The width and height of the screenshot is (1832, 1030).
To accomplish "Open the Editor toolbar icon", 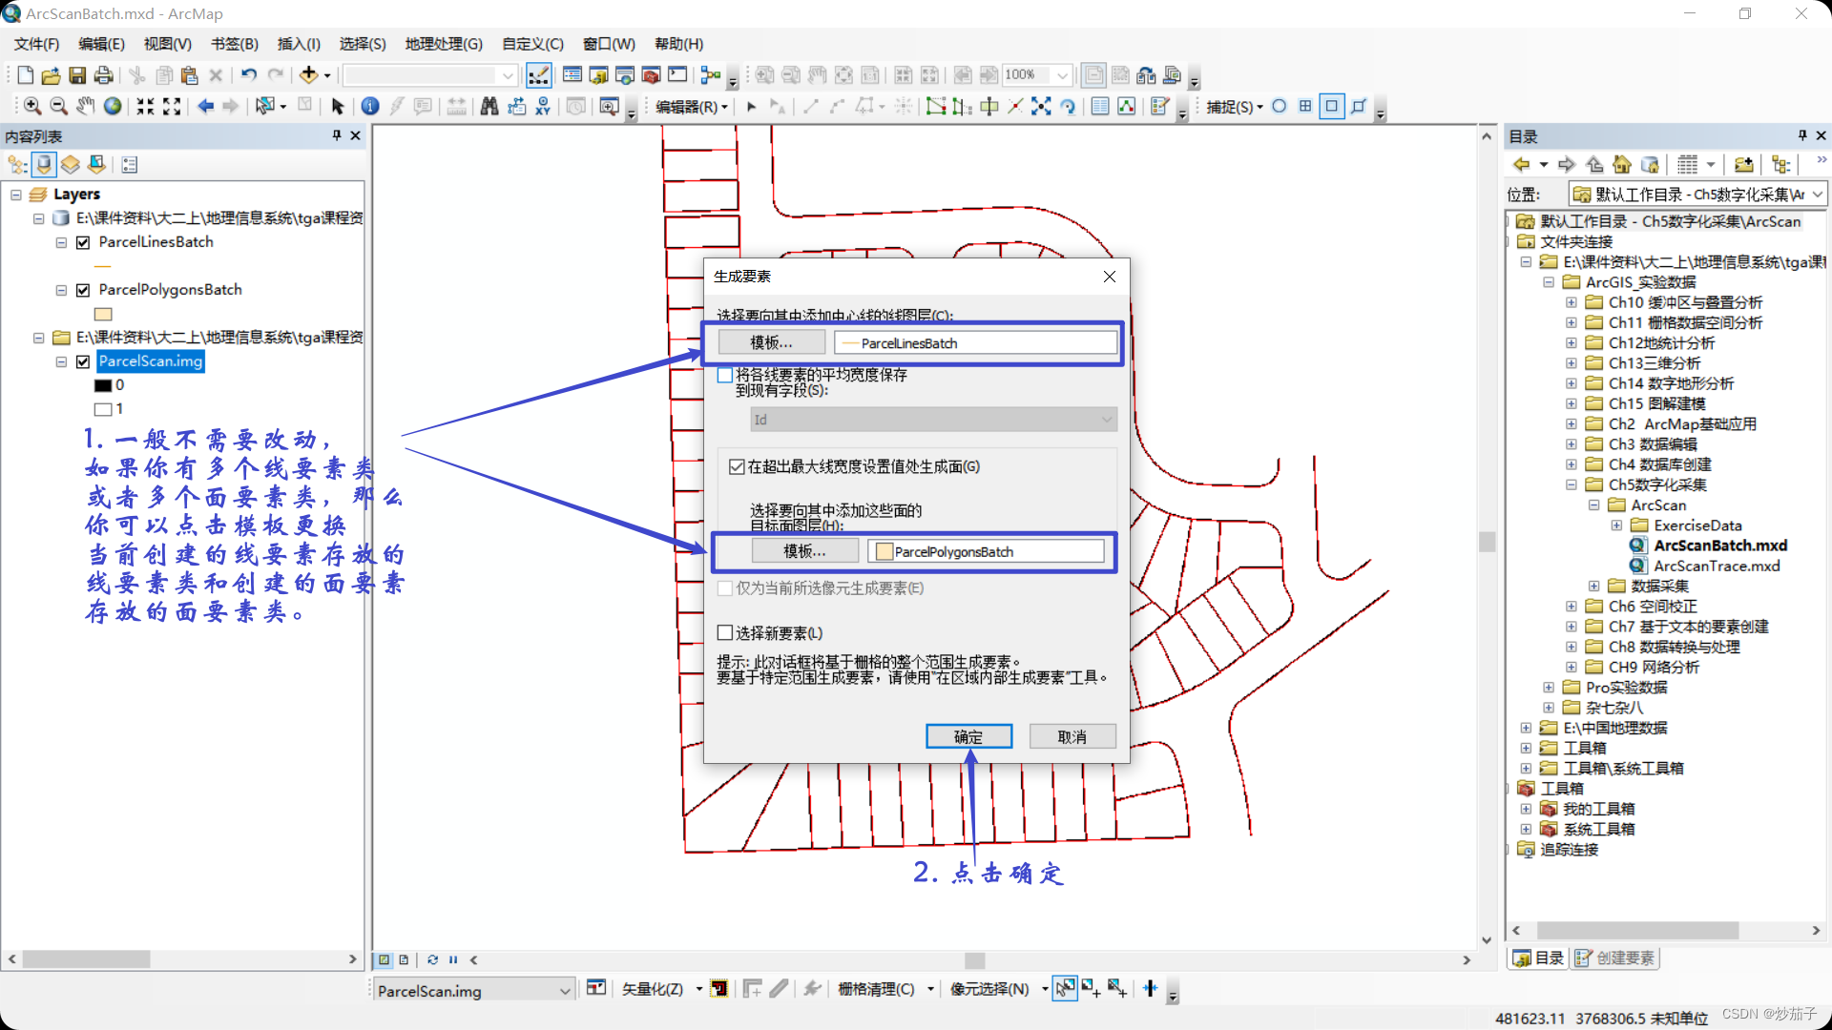I will pyautogui.click(x=539, y=75).
